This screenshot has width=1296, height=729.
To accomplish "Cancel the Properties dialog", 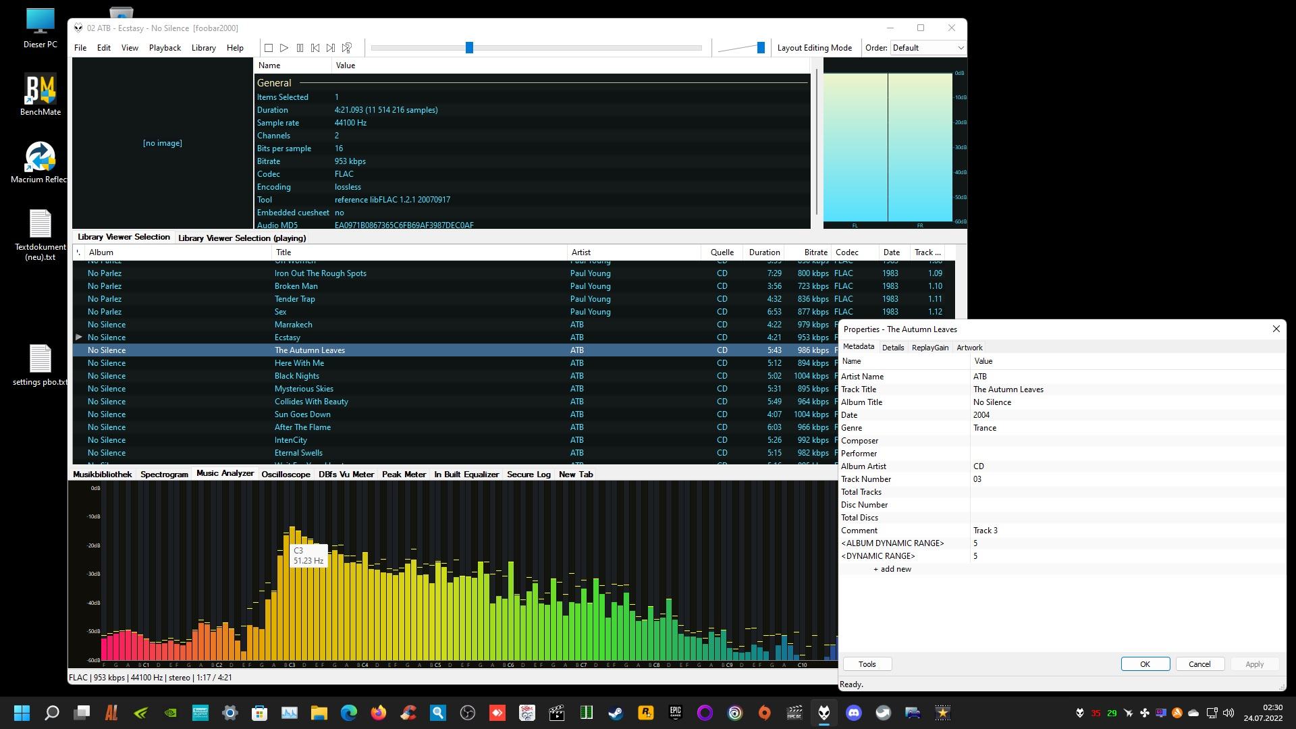I will [1199, 664].
